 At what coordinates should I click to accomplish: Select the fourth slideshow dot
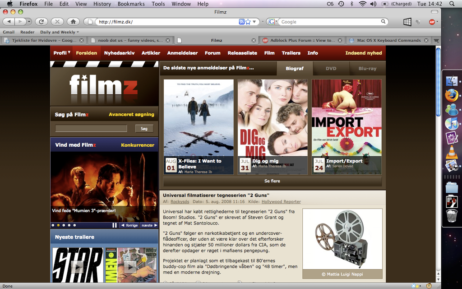(69, 225)
